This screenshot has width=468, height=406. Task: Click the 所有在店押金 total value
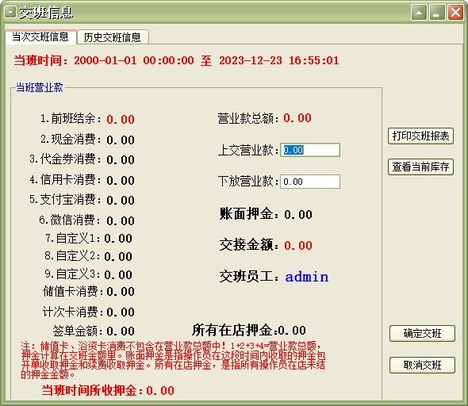click(292, 330)
